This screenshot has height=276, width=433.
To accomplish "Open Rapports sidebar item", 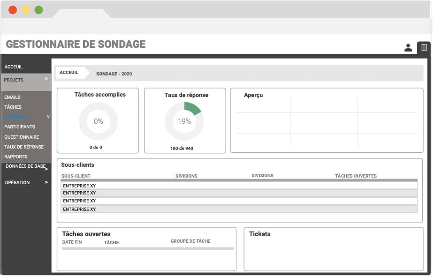I will (x=15, y=157).
